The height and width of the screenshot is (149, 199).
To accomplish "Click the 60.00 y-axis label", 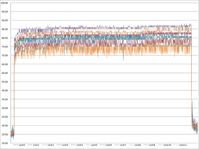I will click(5, 73).
